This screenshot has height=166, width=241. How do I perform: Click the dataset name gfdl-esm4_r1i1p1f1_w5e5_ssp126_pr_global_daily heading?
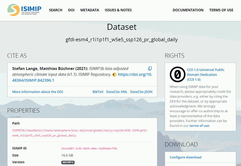(122, 40)
